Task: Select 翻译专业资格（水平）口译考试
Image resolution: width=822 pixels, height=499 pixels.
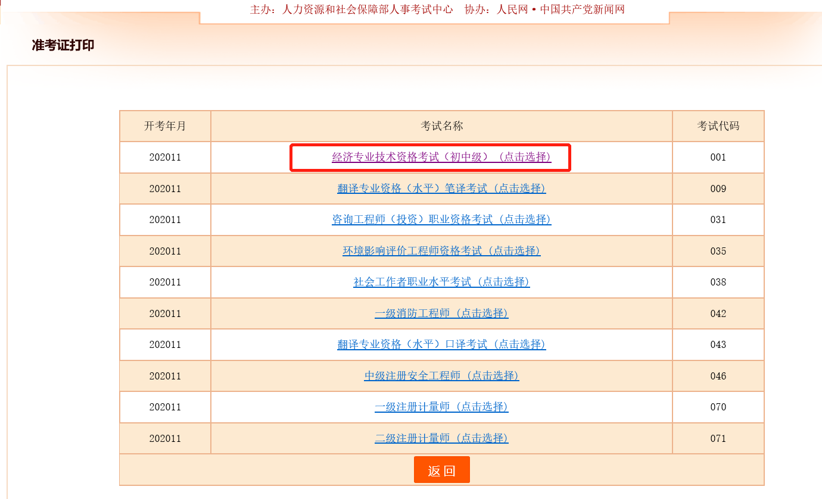Action: 441,344
